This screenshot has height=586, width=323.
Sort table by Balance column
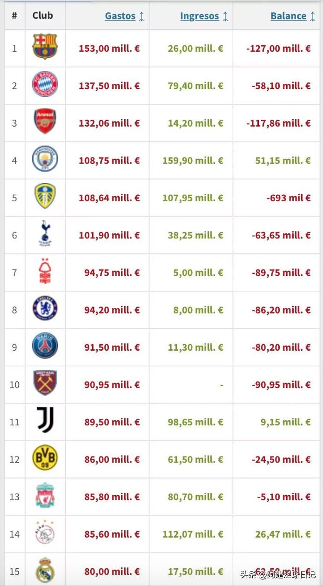click(288, 16)
